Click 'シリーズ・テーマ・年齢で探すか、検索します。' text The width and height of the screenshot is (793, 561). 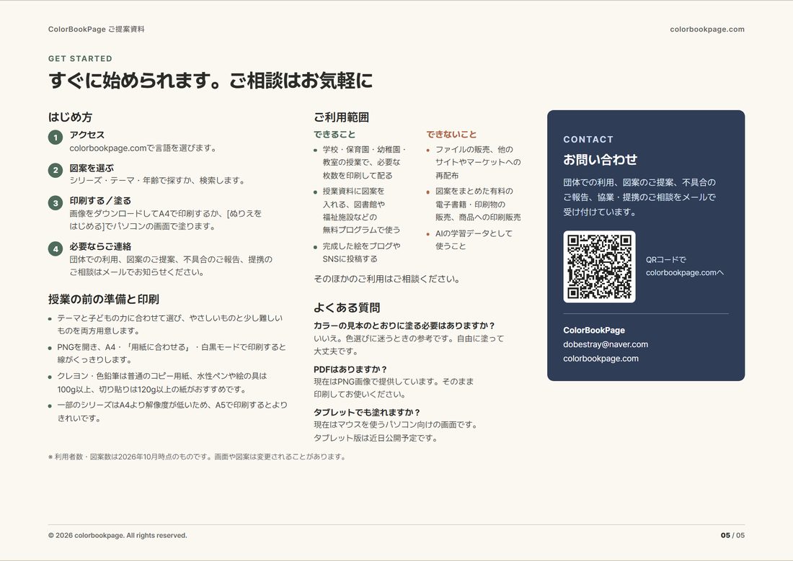coord(157,181)
